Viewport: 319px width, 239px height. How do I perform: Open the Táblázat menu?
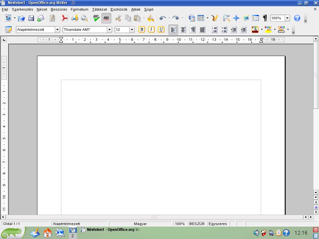[x=99, y=9]
